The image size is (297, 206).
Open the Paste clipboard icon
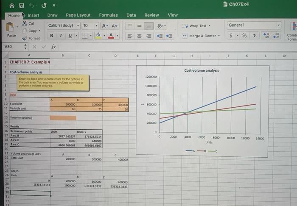[10, 27]
